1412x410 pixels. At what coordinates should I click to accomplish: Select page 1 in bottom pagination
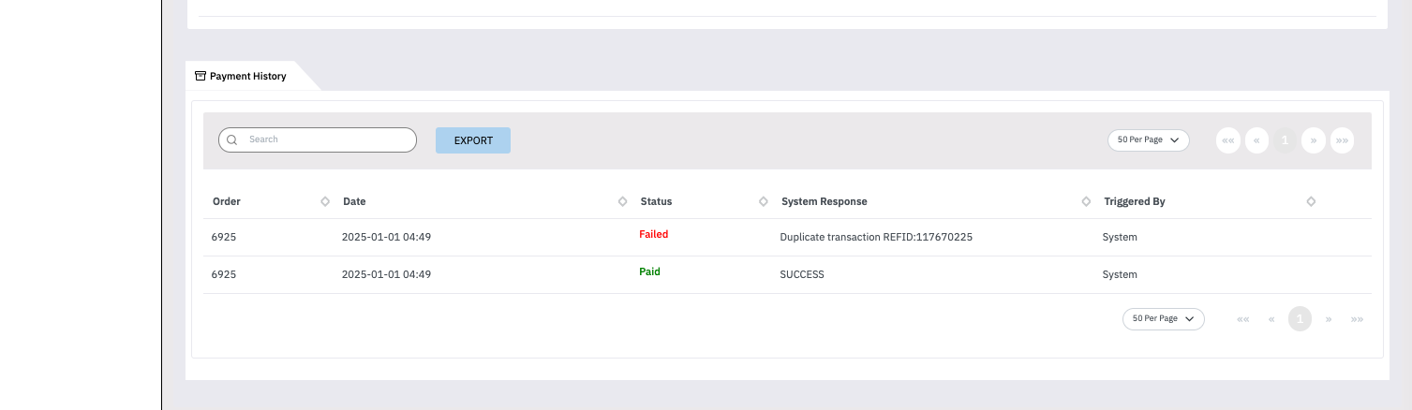click(x=1300, y=319)
